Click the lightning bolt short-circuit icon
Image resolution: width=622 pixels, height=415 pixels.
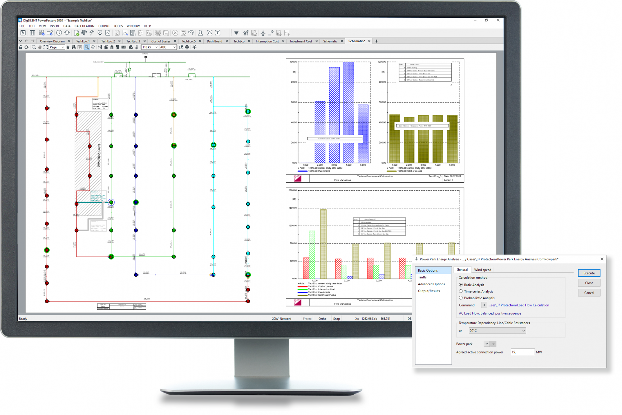tap(92, 33)
